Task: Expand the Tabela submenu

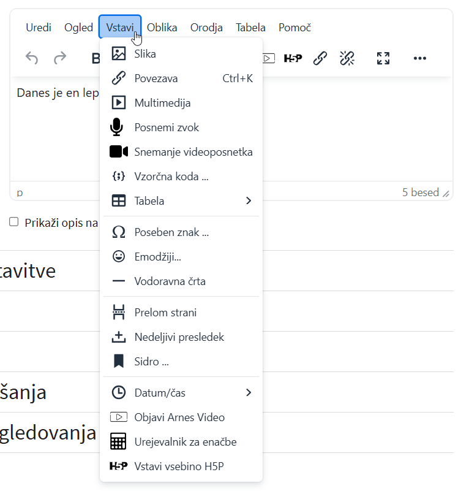Action: (x=181, y=201)
